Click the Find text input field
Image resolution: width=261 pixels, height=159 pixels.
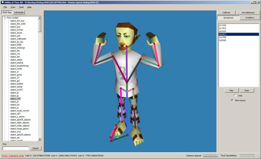[x=16, y=148]
